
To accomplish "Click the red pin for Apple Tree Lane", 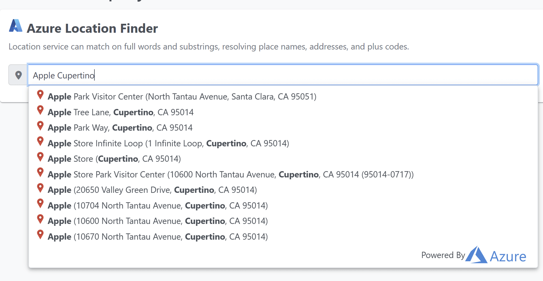I will 40,110.
